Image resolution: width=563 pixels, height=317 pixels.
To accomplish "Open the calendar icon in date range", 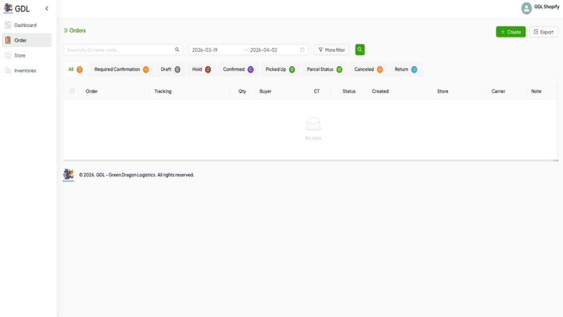I will click(303, 50).
